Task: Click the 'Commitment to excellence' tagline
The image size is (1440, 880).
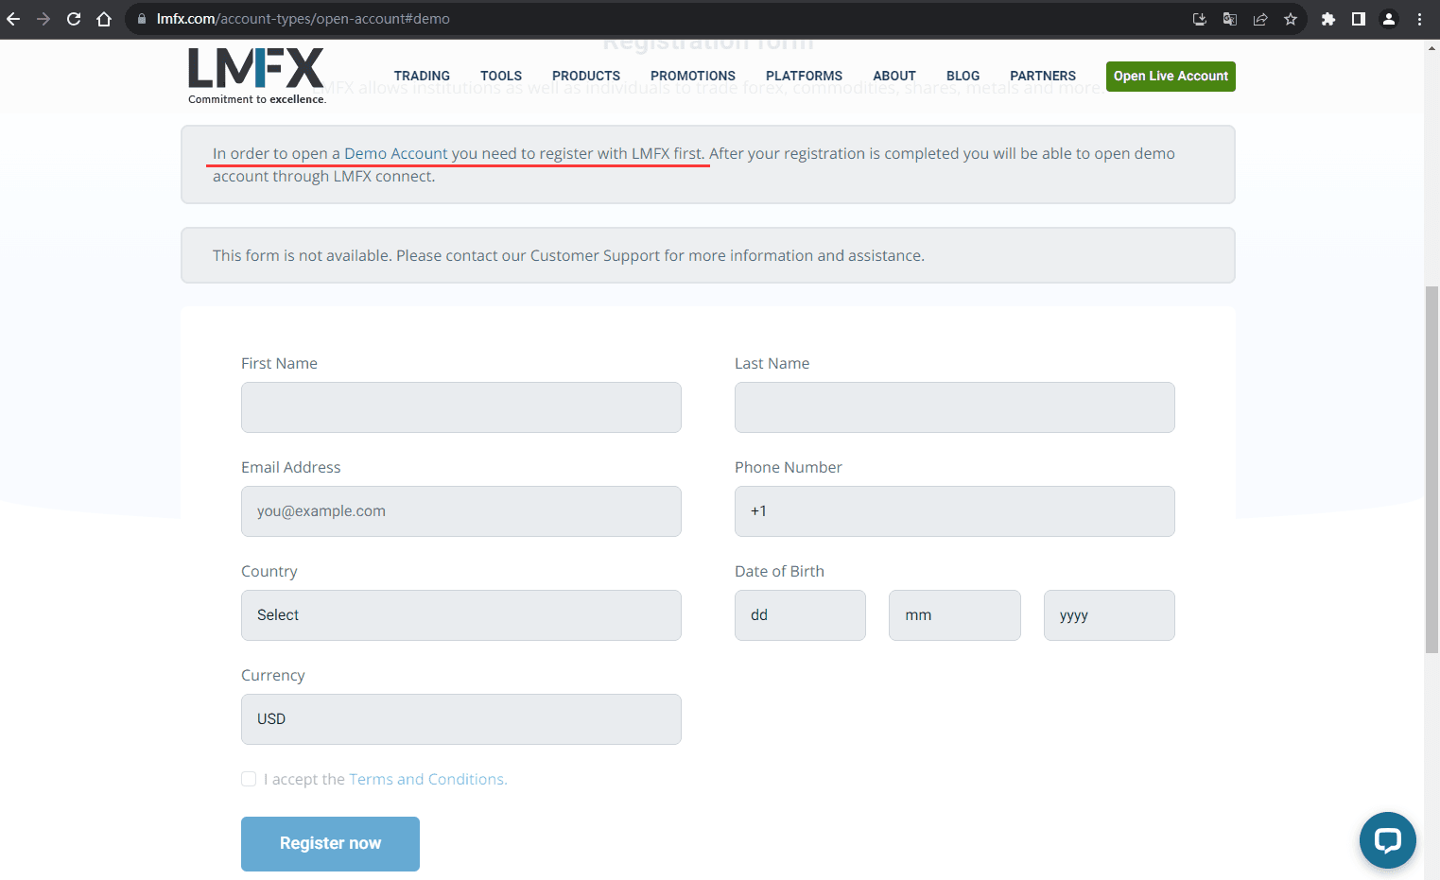Action: tap(257, 99)
